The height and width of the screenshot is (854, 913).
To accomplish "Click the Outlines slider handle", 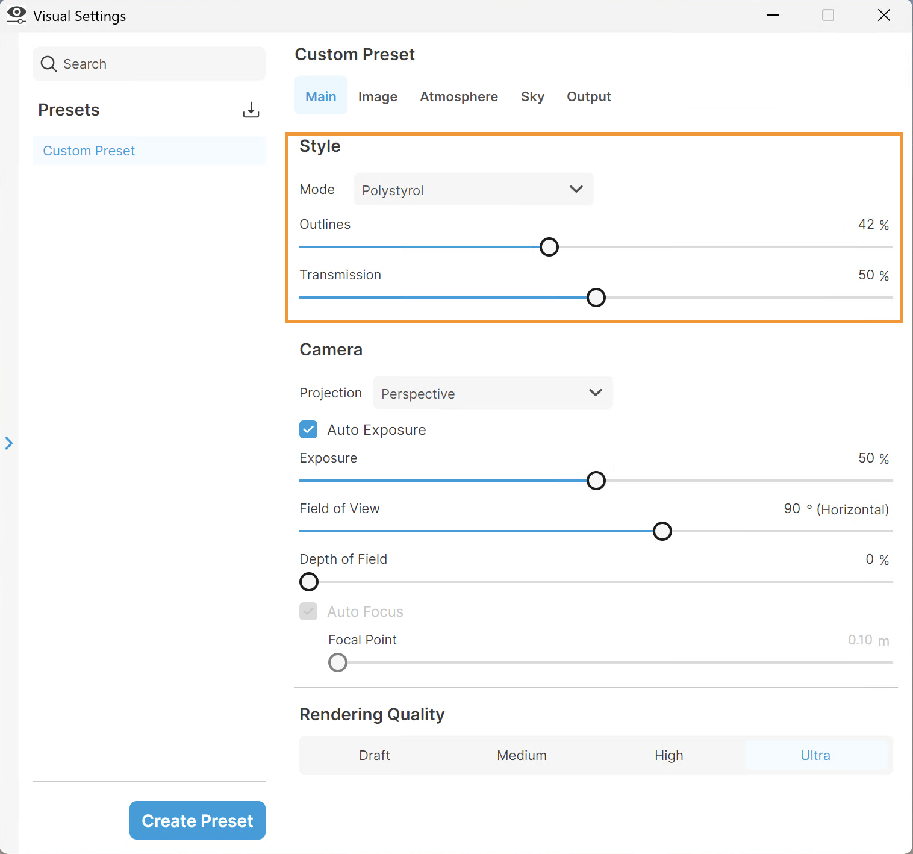I will tap(549, 247).
